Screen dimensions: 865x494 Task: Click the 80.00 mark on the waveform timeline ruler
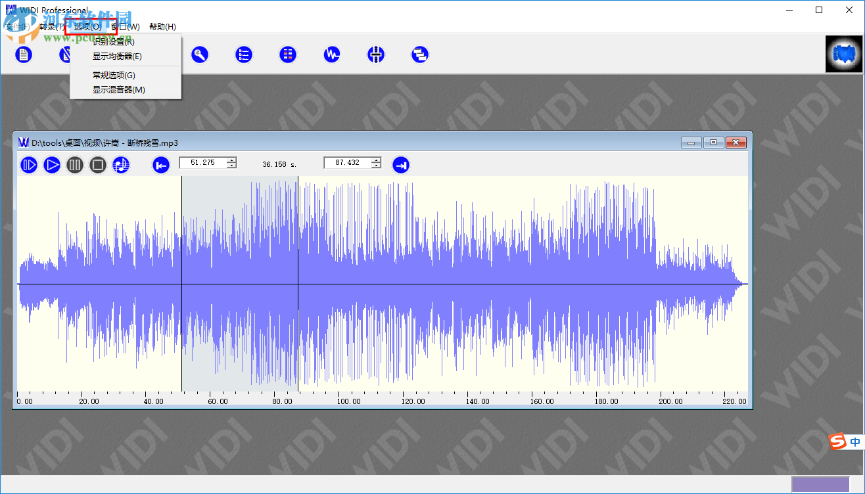(x=282, y=401)
